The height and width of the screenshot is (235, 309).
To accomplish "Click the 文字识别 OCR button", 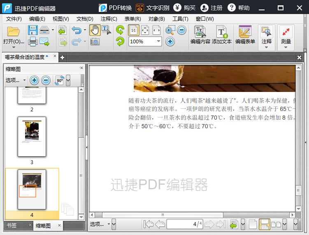I will [153, 8].
